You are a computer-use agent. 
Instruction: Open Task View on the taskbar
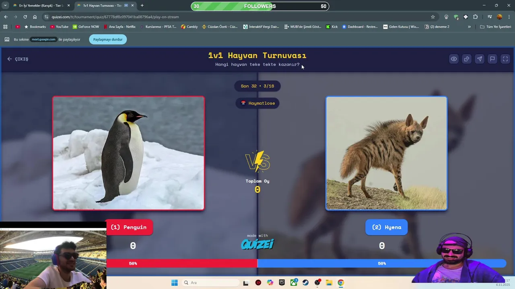(x=245, y=283)
